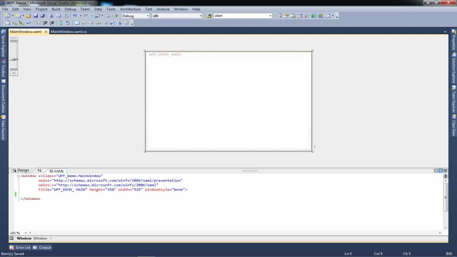The width and height of the screenshot is (457, 257).
Task: Open the Data Sources side panel
Action: pos(3,127)
